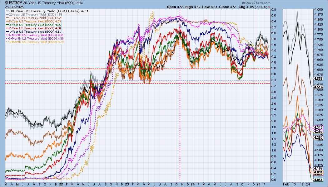The height and width of the screenshot is (187, 328).
Task: Select 5-Year US Treasury Yield legend entry
Action: (x=33, y=21)
